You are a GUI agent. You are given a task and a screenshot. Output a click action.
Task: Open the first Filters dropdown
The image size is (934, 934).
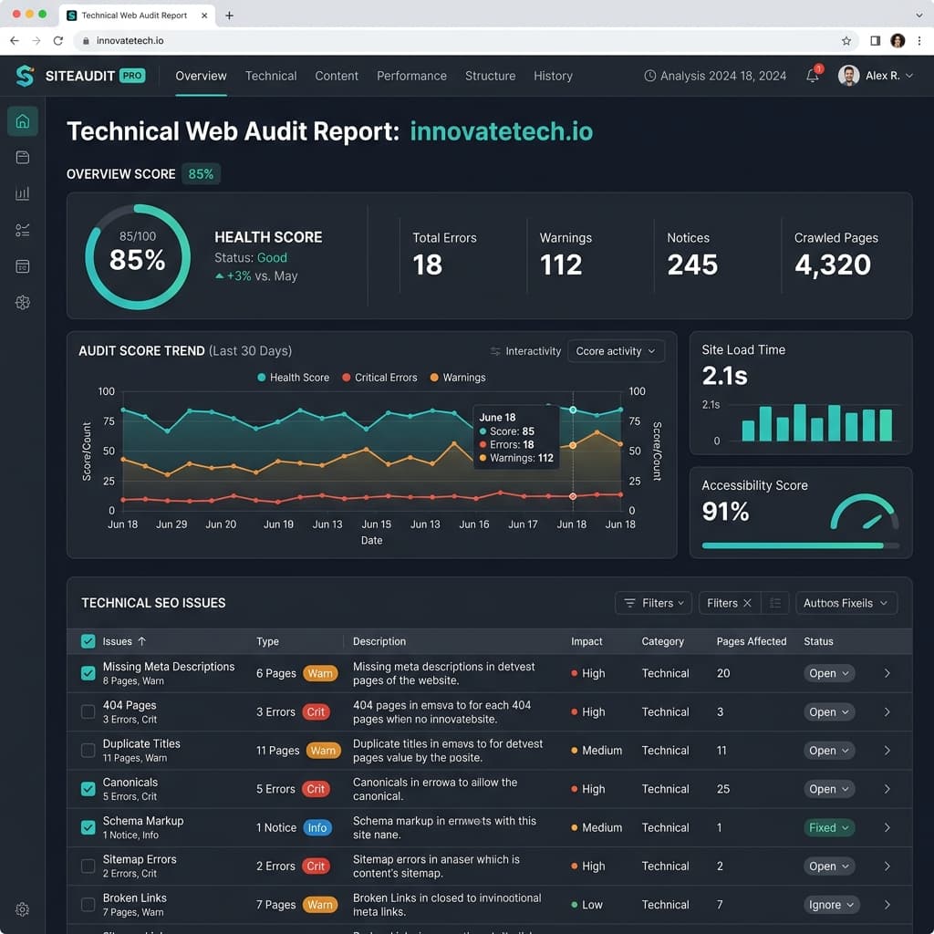coord(653,603)
